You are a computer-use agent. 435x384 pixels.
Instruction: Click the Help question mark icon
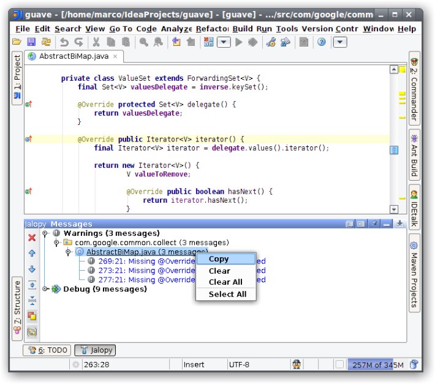tap(322, 42)
